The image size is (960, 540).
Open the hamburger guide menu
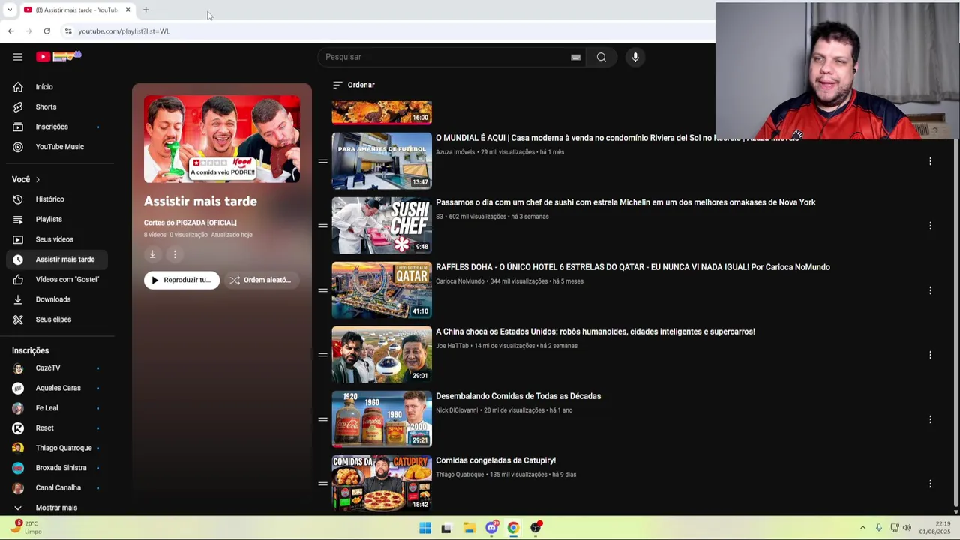[18, 57]
